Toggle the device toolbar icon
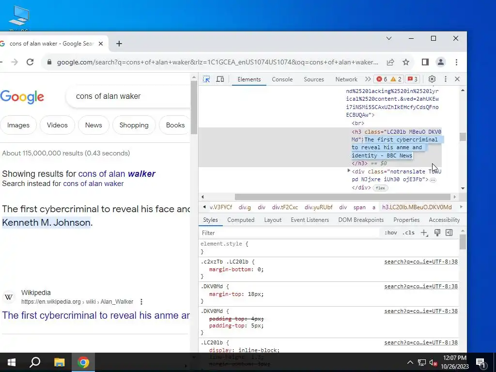Screen dimensions: 496x372 [220, 79]
